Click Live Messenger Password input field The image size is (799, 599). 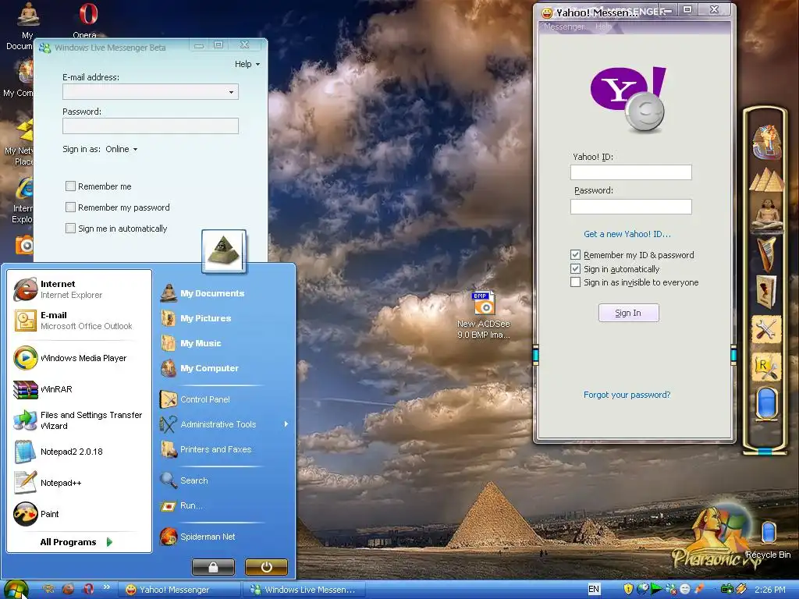click(x=151, y=126)
